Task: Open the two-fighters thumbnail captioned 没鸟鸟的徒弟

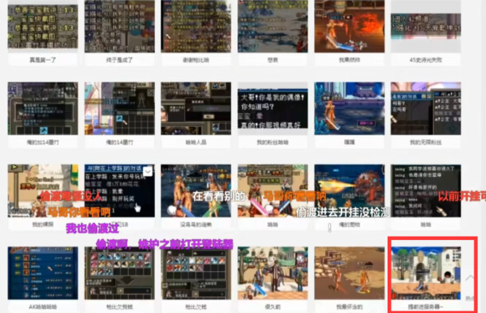Action: tap(196, 190)
